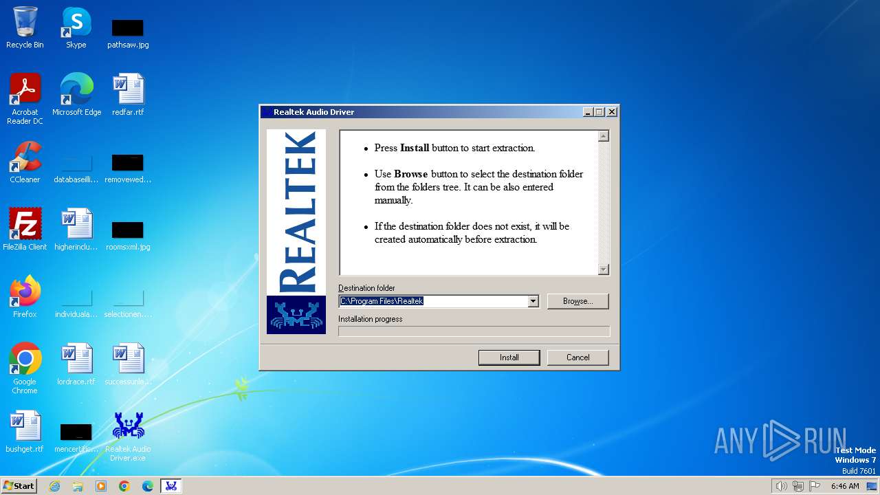Select the Skype desktop shortcut
880x495 pixels.
pyautogui.click(x=76, y=27)
